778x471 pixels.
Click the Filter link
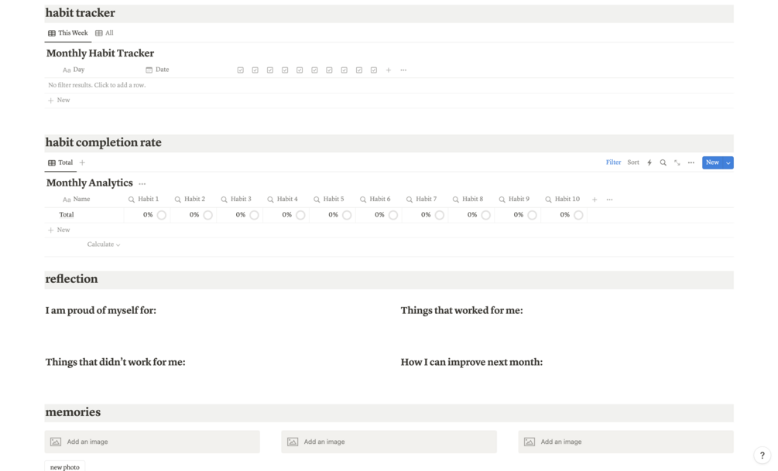pos(613,162)
